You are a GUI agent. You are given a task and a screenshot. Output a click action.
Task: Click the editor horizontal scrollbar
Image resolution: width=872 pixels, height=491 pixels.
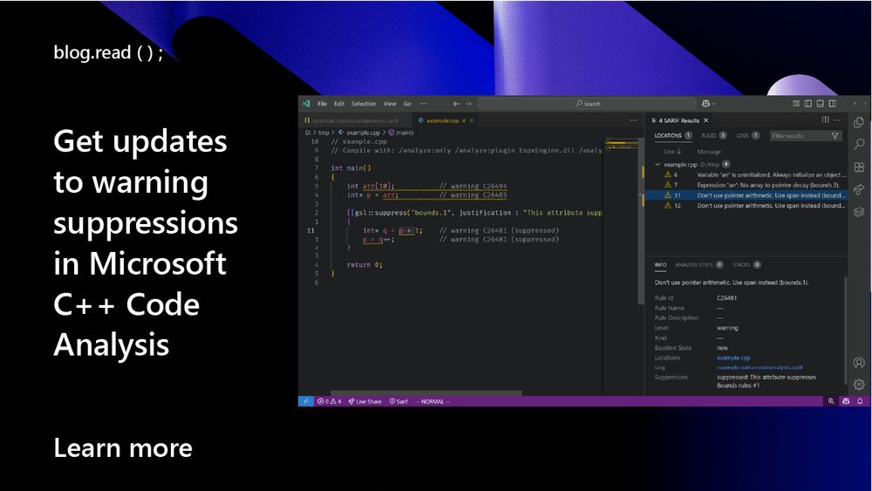[x=426, y=393]
